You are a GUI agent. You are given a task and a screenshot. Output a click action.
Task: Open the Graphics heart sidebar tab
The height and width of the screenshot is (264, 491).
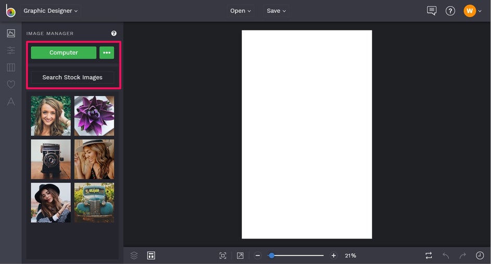(11, 84)
